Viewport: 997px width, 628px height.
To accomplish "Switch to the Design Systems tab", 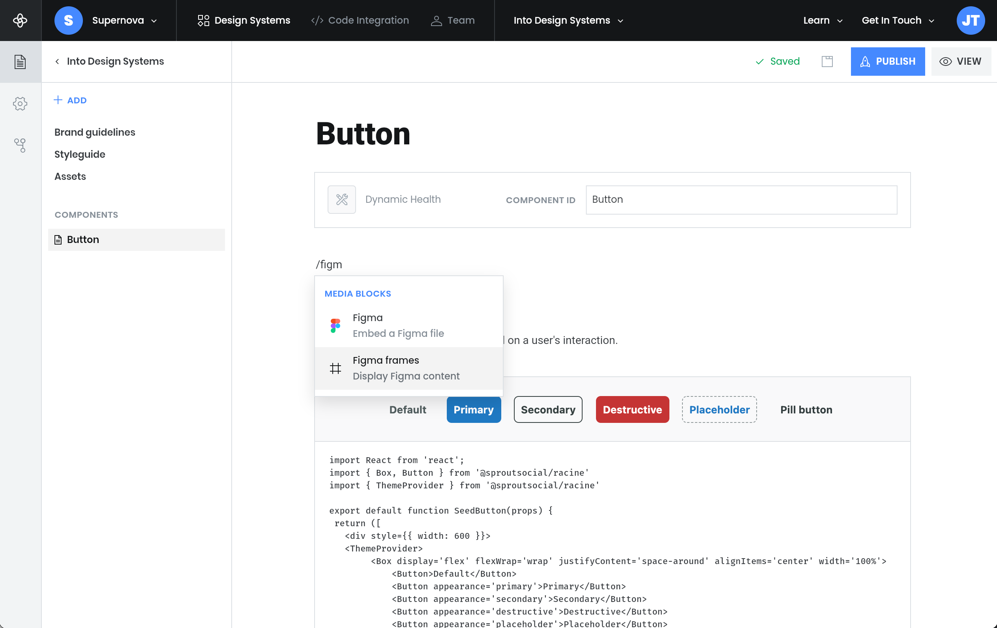I will click(x=244, y=20).
